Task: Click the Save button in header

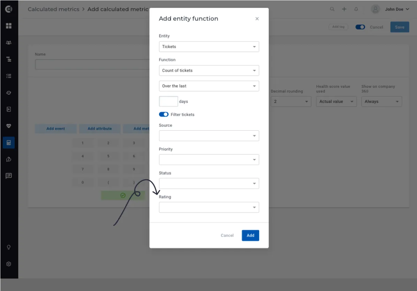Action: coord(400,27)
